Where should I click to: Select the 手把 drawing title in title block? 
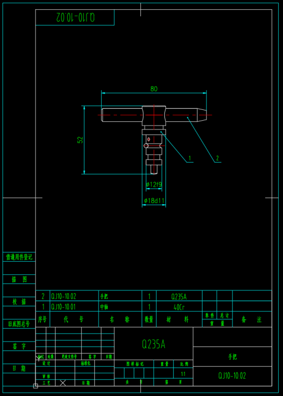point(232,357)
